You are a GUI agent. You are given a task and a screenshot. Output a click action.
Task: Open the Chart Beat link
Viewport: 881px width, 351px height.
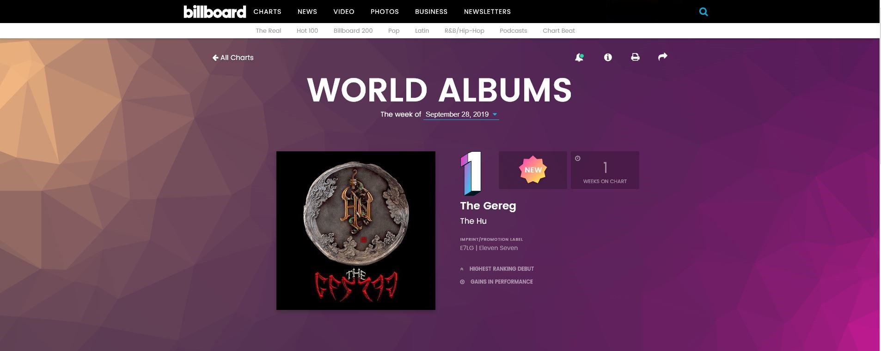[559, 30]
